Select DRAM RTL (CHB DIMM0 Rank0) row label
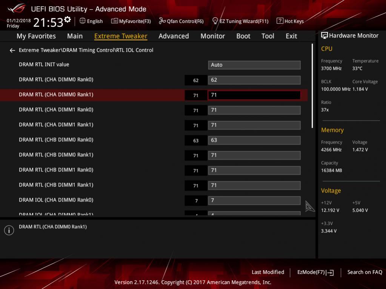This screenshot has width=386, height=289. (56, 140)
